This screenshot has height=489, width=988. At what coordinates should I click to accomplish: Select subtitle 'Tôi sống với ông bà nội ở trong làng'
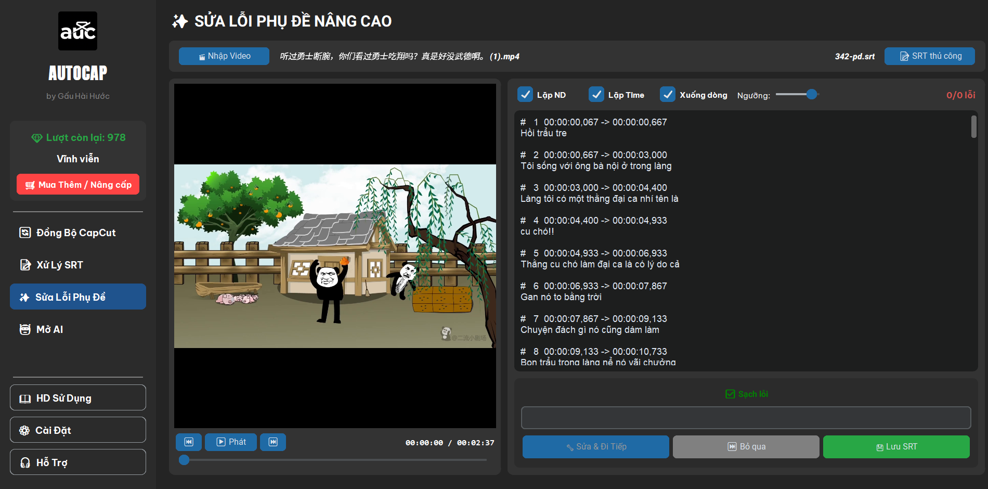tap(596, 166)
